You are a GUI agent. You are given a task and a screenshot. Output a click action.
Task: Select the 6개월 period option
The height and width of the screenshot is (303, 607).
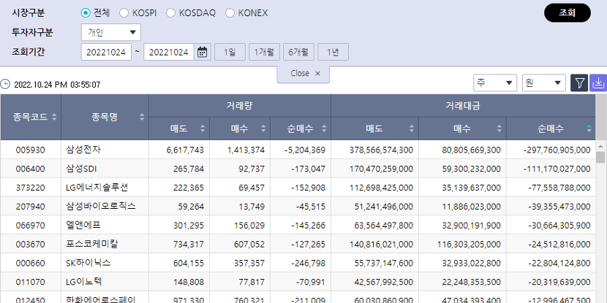298,52
